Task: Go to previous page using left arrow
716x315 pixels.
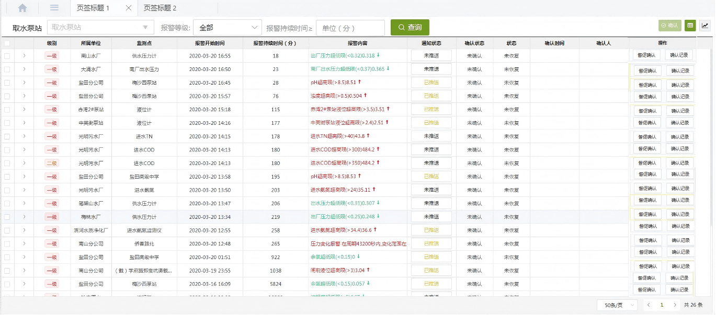Action: pyautogui.click(x=649, y=305)
